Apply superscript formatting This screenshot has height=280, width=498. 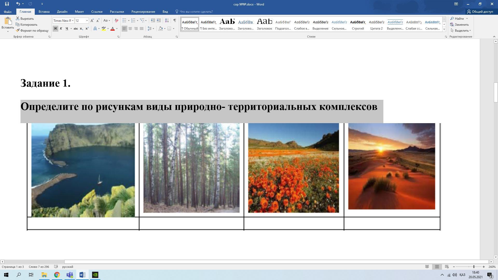(x=87, y=29)
